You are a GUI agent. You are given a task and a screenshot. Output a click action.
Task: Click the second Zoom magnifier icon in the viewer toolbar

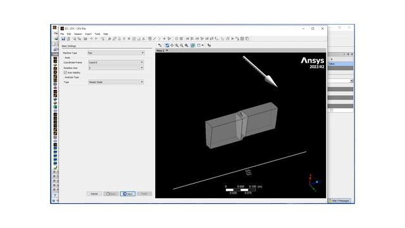coord(182,46)
